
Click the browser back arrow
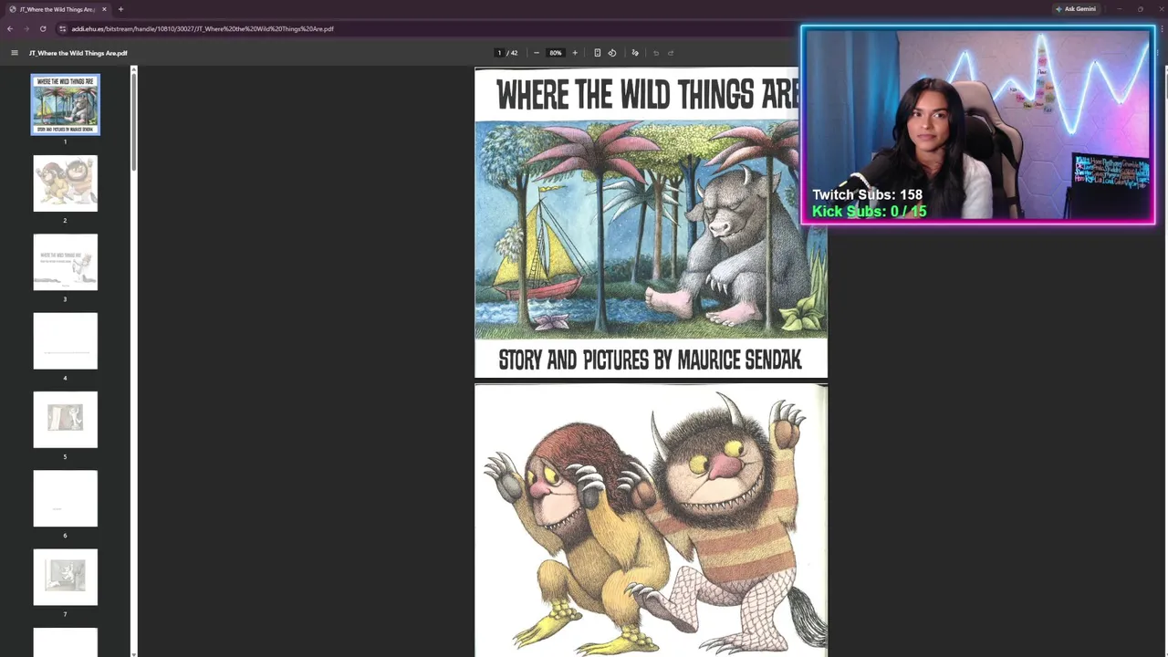click(x=10, y=28)
